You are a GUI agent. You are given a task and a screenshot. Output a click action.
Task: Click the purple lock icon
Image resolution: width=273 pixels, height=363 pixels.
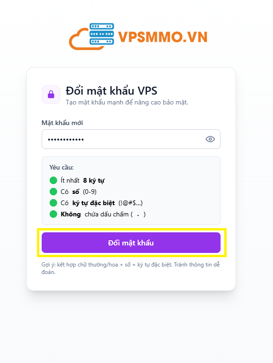pos(51,95)
